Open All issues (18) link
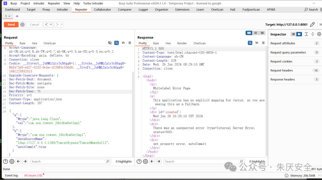Screen dimensions: 322x180 [33, 176]
